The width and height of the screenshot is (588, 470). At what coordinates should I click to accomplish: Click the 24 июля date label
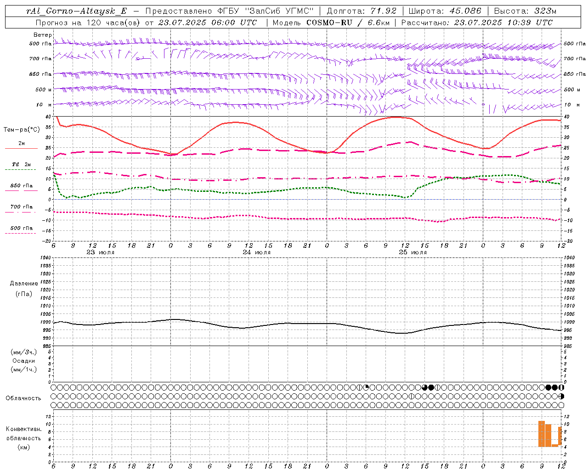click(x=257, y=252)
